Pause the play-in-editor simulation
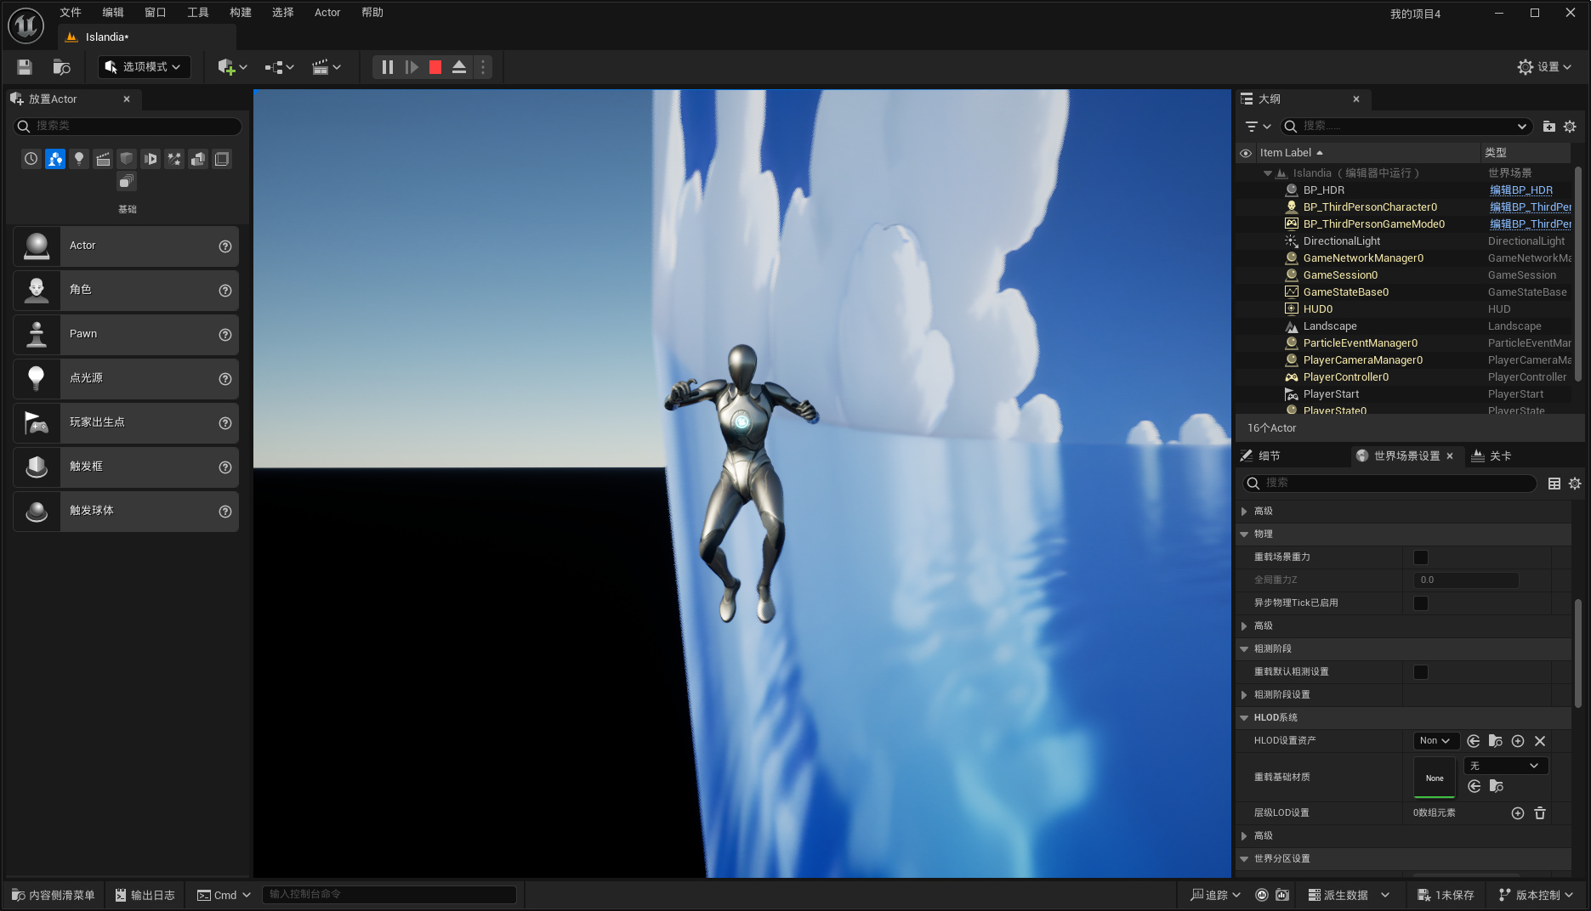This screenshot has width=1591, height=911. [x=387, y=67]
